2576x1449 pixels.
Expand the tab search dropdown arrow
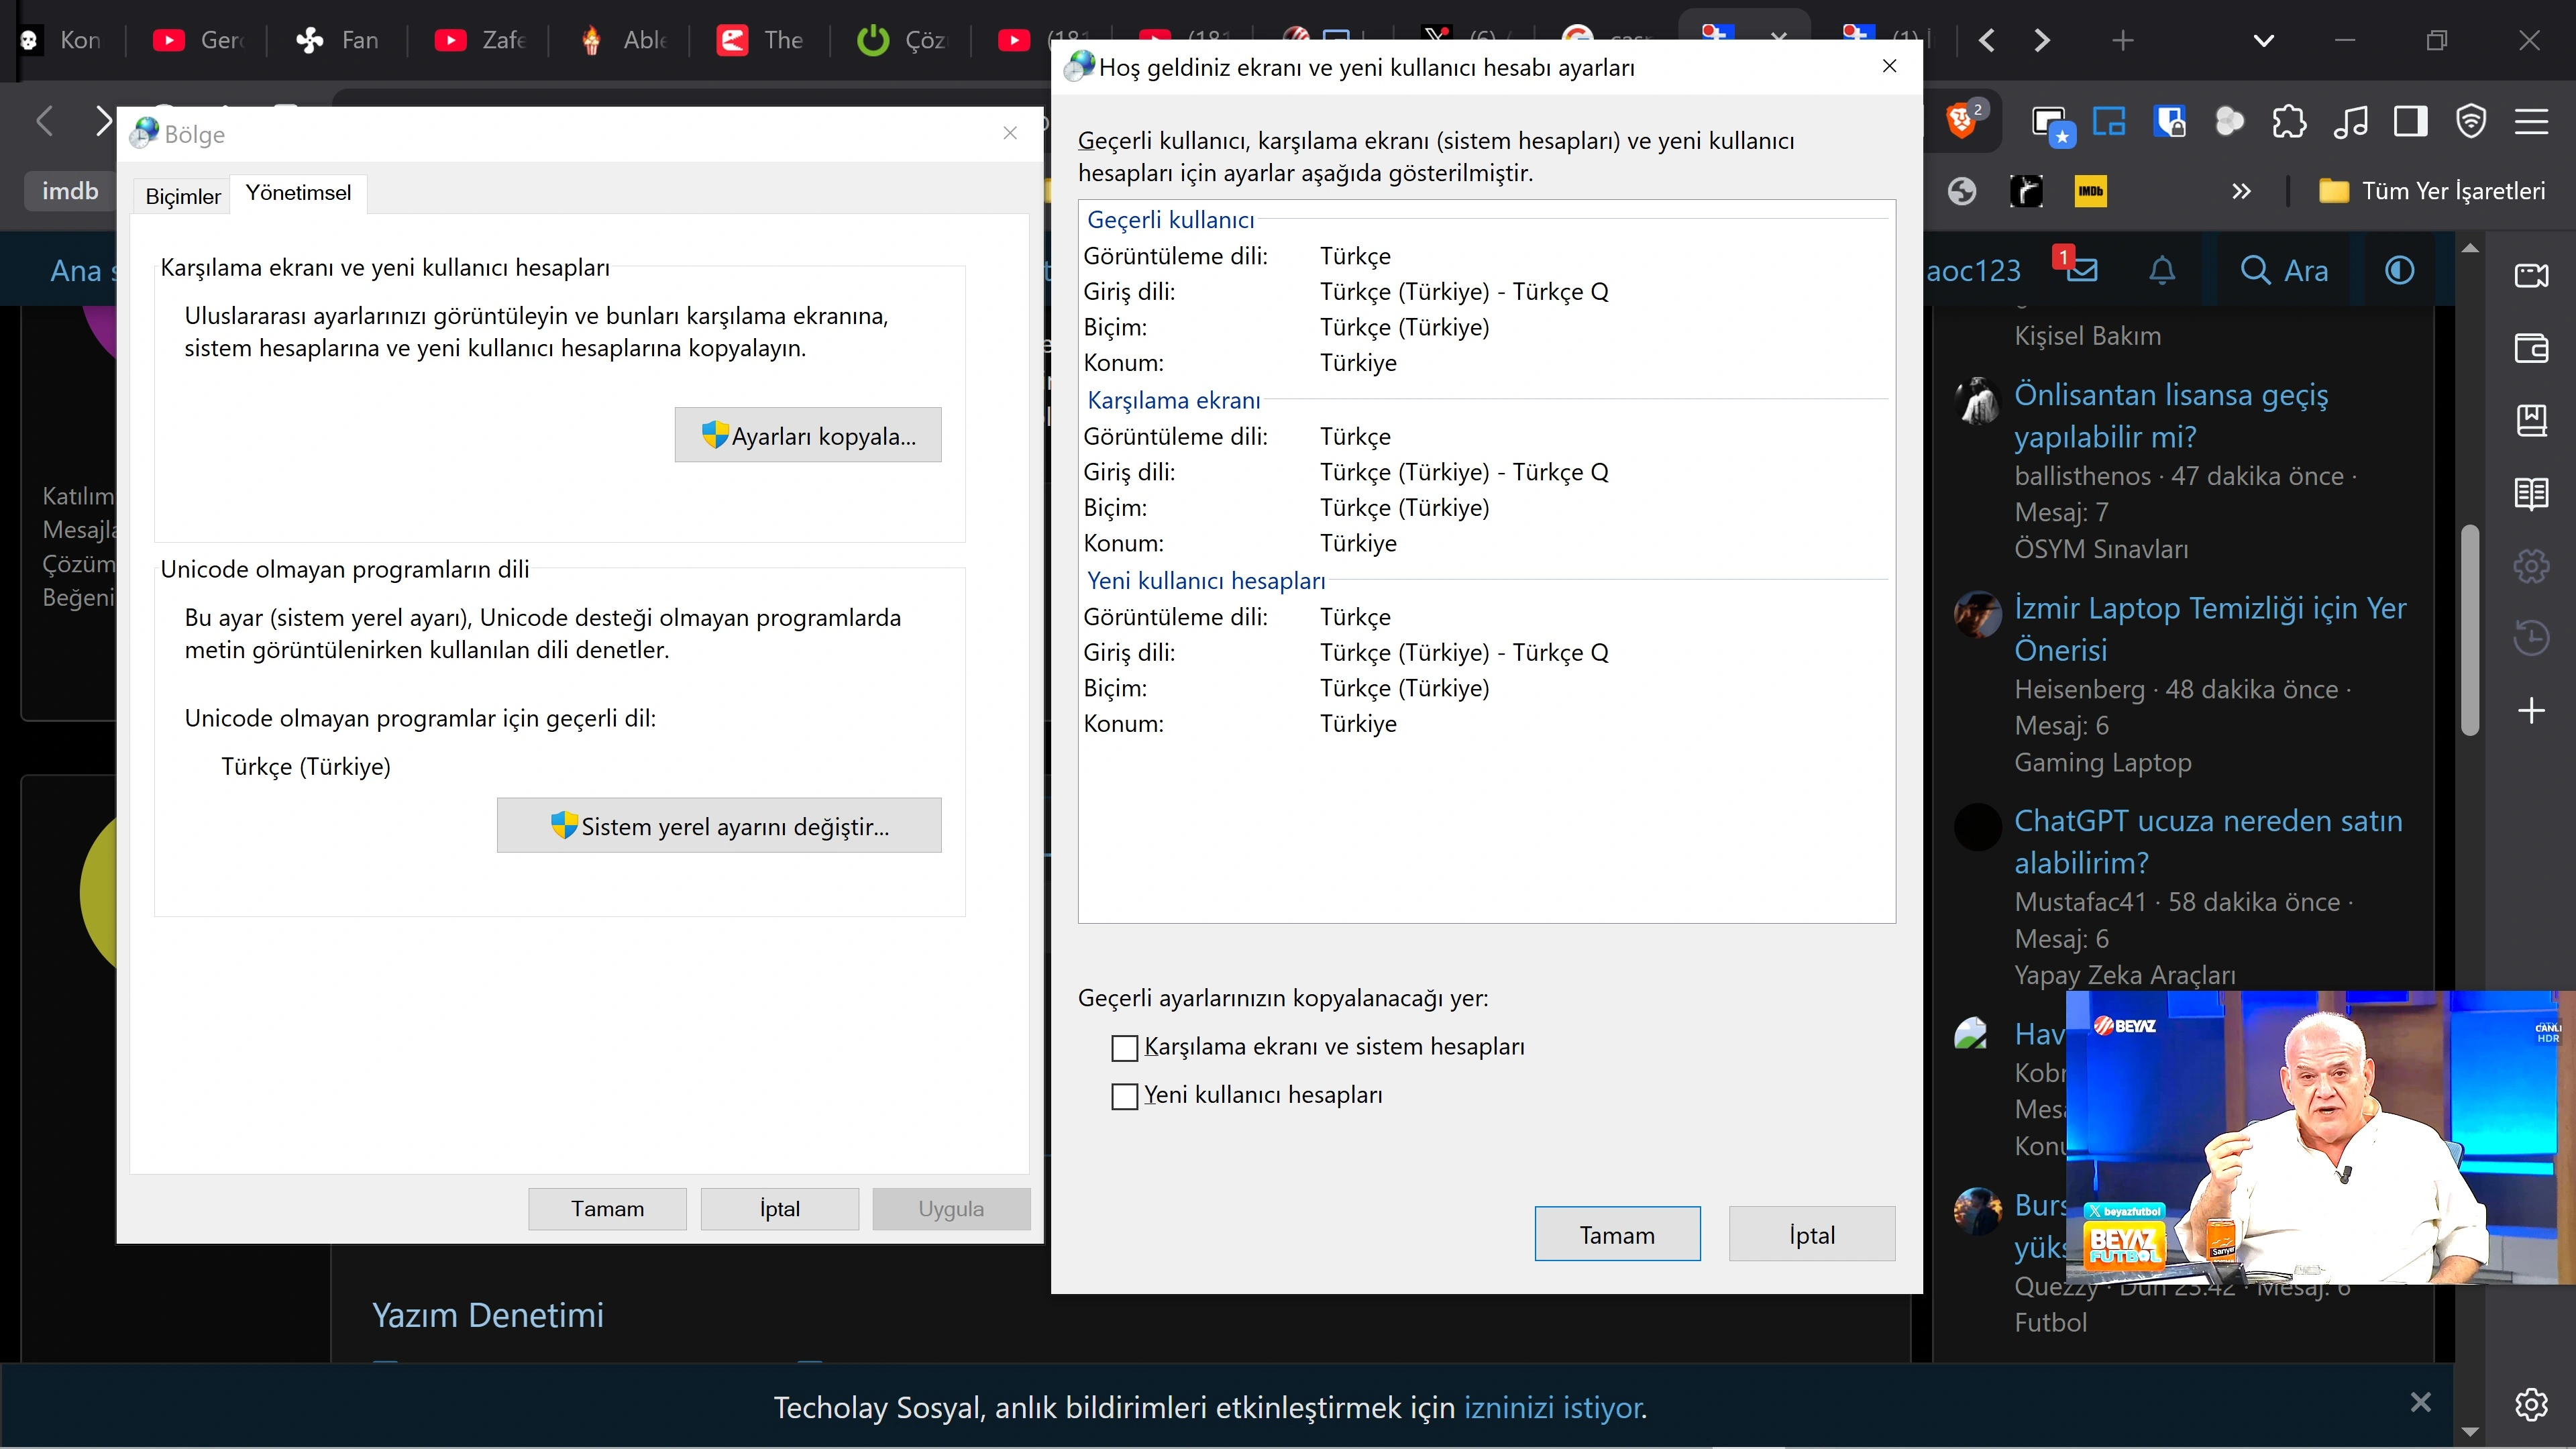(x=2264, y=40)
